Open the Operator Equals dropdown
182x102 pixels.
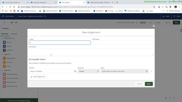[89, 71]
